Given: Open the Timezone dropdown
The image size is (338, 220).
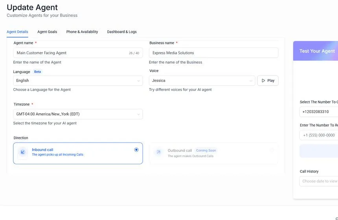Looking at the screenshot, I should (78, 114).
